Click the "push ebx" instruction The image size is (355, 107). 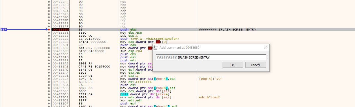128,54
